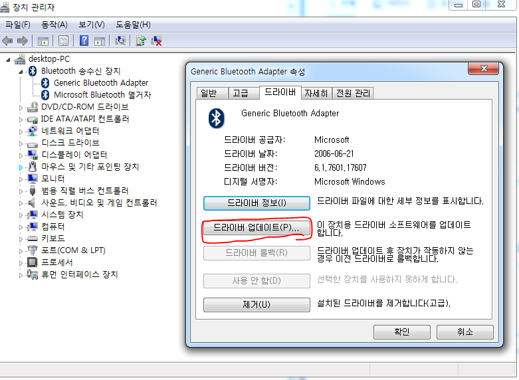Select the 드라이버 tab
Screen dimensions: 519x380
280,92
